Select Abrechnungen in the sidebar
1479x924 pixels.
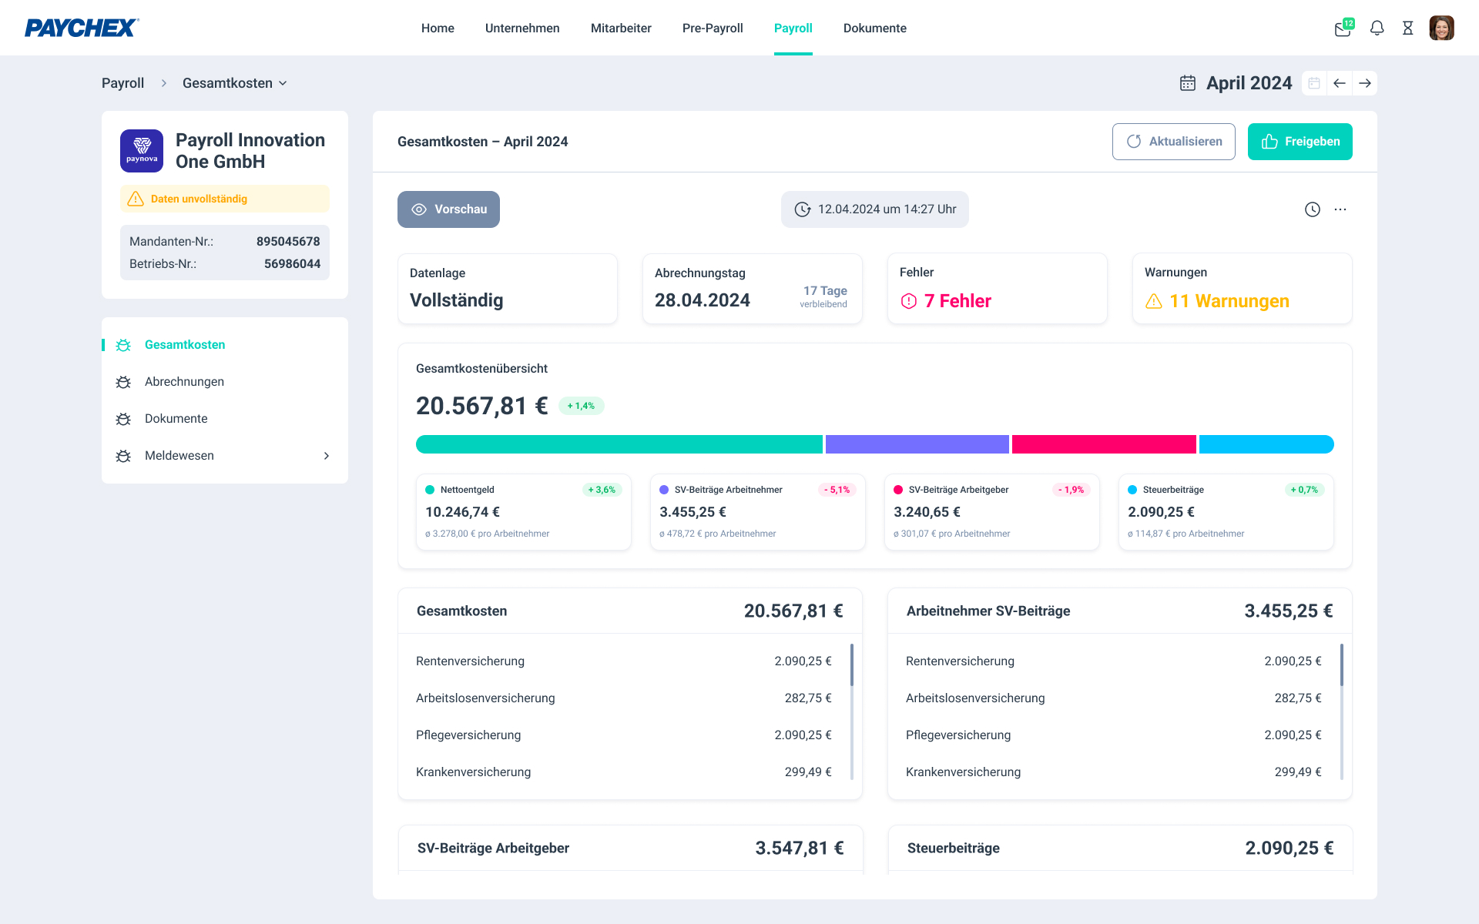pos(184,382)
